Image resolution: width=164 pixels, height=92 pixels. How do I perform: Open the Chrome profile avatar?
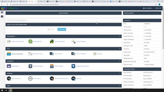pos(159,5)
